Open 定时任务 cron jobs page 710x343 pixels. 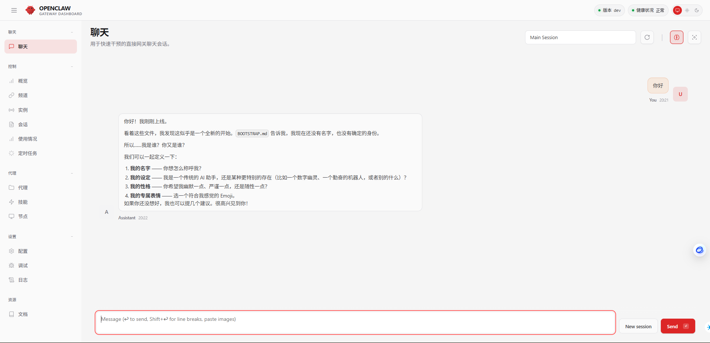(x=27, y=153)
